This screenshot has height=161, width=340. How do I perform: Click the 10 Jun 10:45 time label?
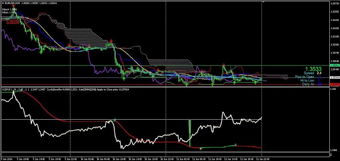(119, 159)
